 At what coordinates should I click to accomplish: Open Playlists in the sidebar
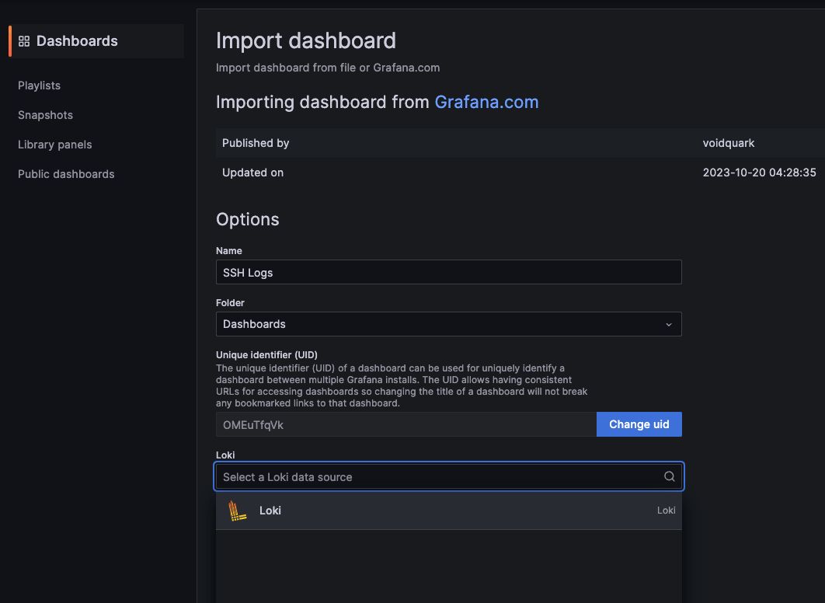point(39,85)
